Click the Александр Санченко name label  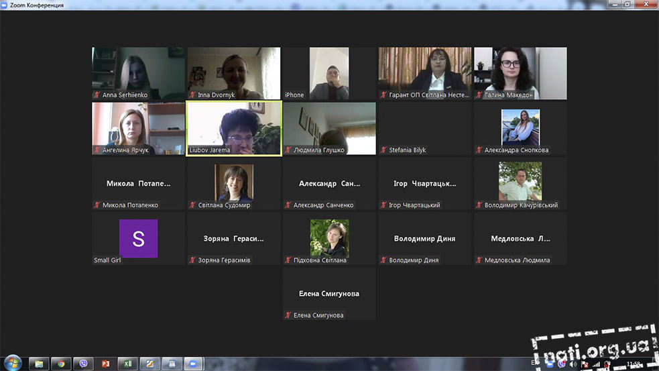[323, 205]
